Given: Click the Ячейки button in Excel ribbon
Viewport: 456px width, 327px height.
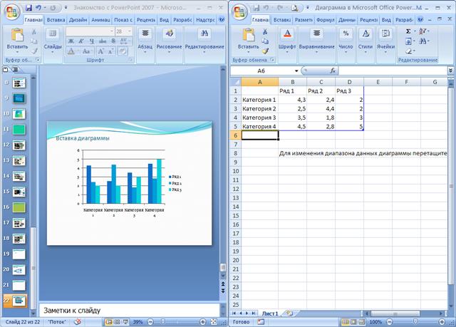Looking at the screenshot, I should pyautogui.click(x=385, y=38).
